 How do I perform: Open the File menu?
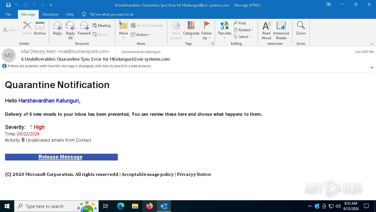[9, 14]
